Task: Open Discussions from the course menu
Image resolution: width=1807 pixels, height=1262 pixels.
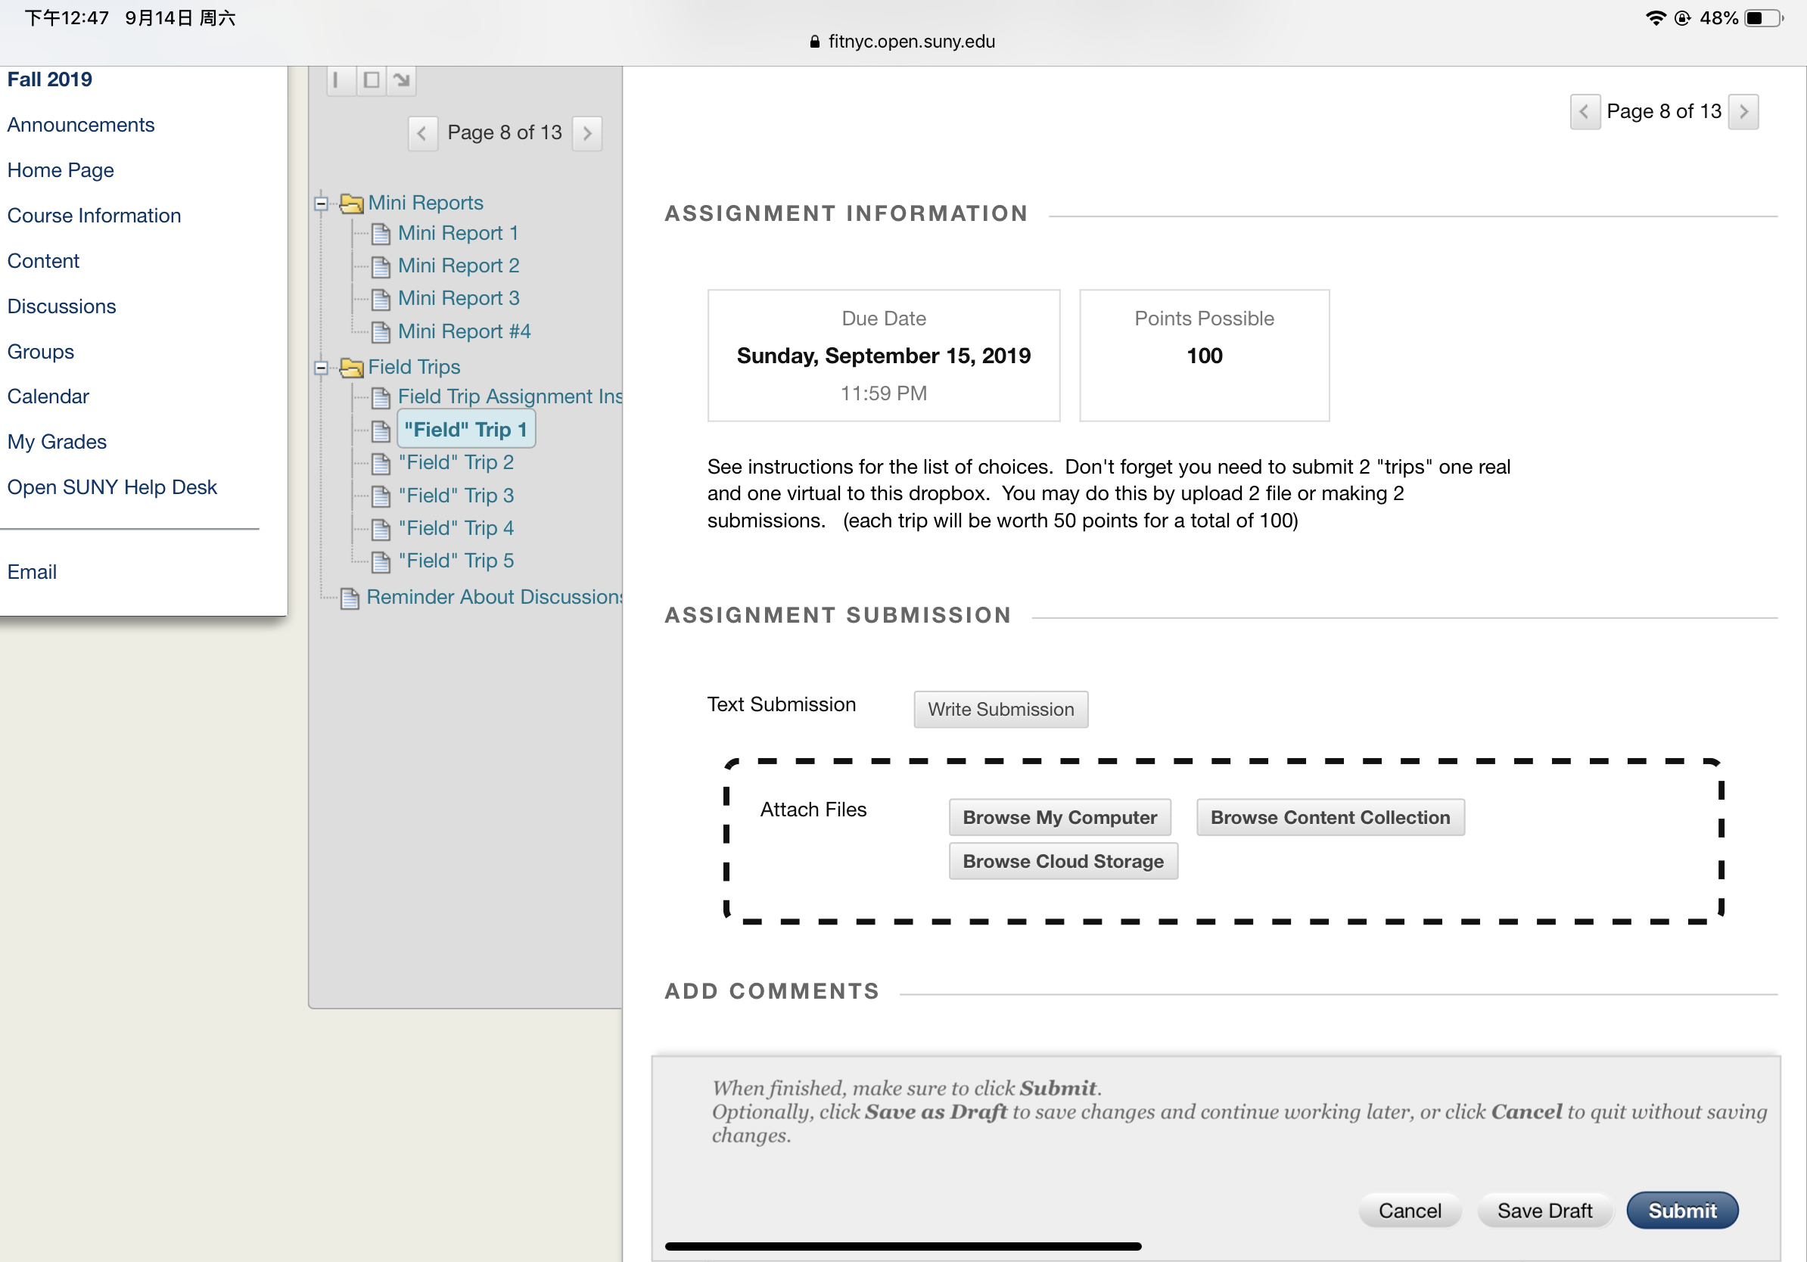Action: coord(61,307)
